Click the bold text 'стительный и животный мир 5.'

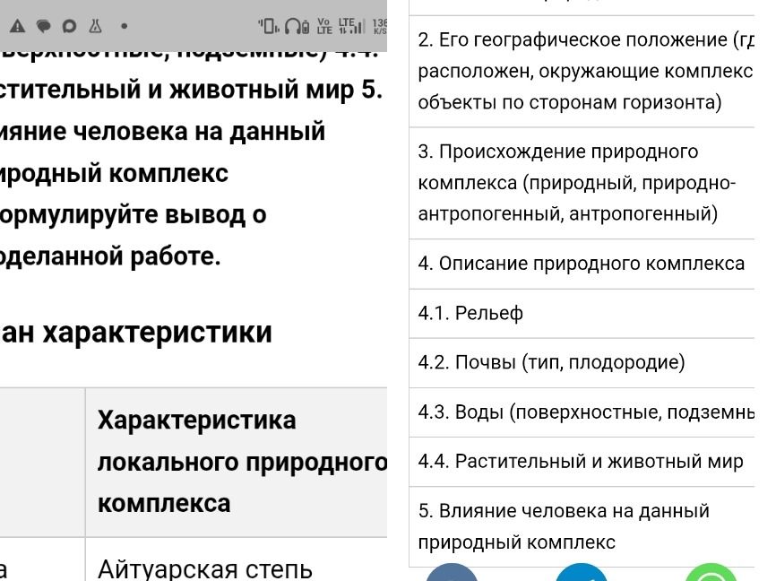click(191, 90)
